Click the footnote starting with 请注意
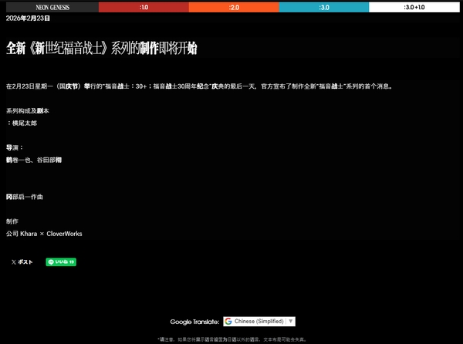This screenshot has width=463, height=344. pos(231,339)
